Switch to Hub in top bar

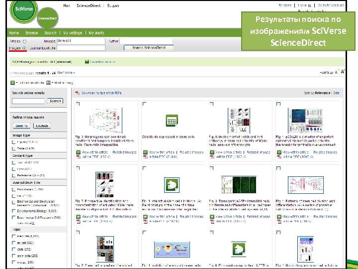[67, 5]
